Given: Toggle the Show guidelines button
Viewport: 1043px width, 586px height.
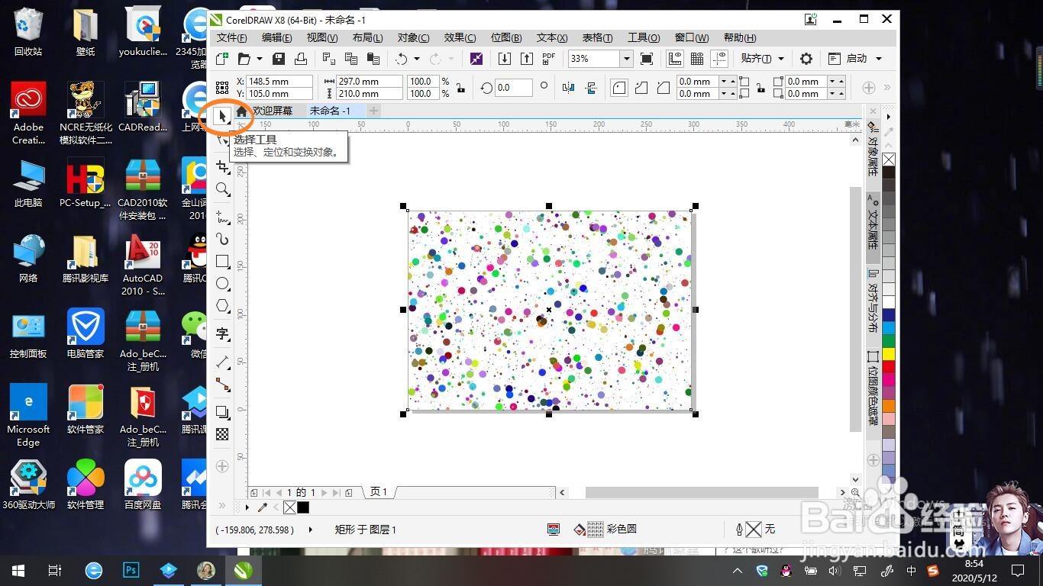Looking at the screenshot, I should [719, 59].
